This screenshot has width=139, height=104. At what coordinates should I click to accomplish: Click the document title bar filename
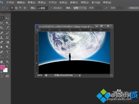pyautogui.click(x=66, y=27)
